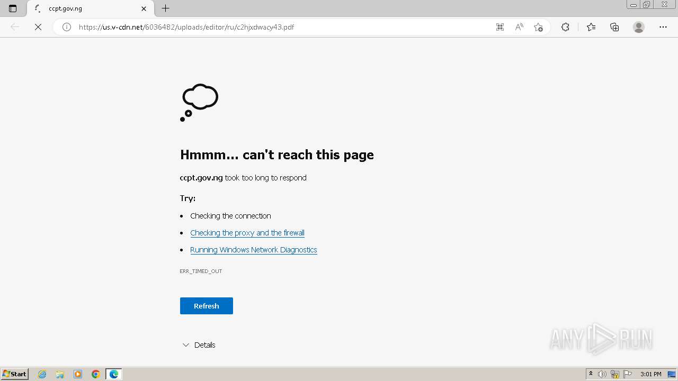Click Running Windows Network Diagnostics link
The image size is (678, 381).
click(x=254, y=250)
